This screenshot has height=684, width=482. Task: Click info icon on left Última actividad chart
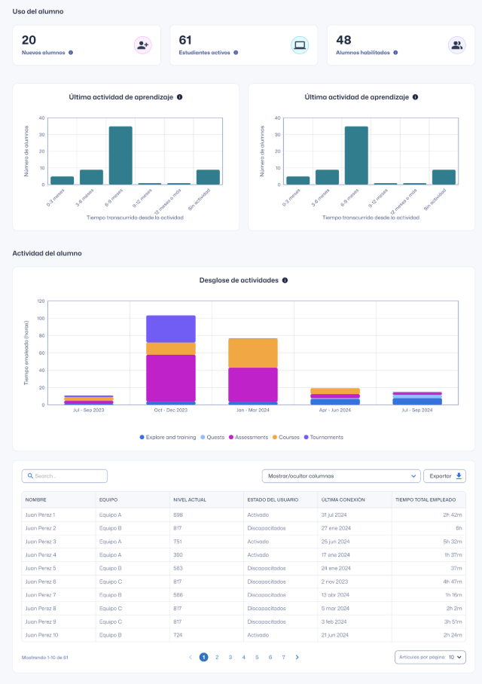(x=179, y=97)
